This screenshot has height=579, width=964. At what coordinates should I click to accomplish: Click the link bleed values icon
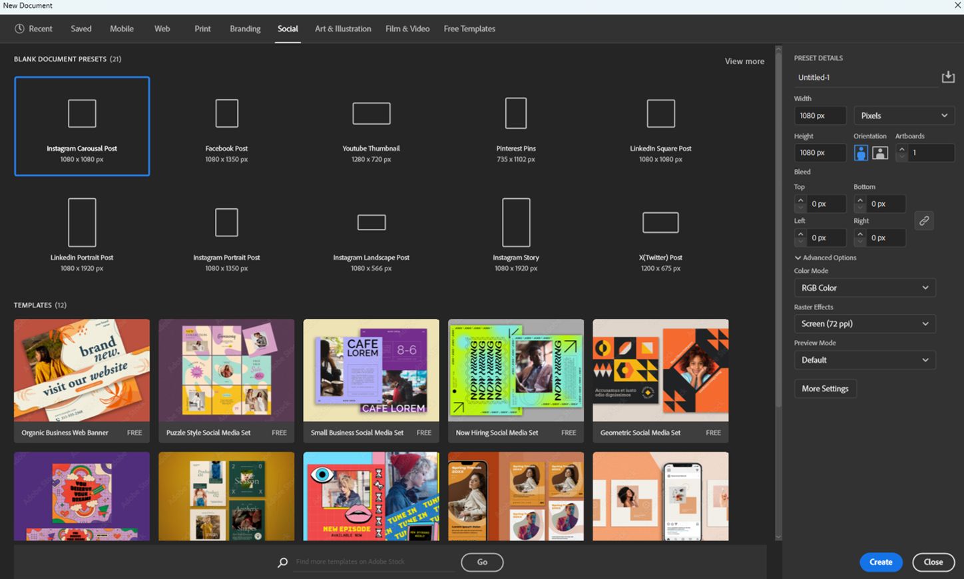[x=924, y=220]
